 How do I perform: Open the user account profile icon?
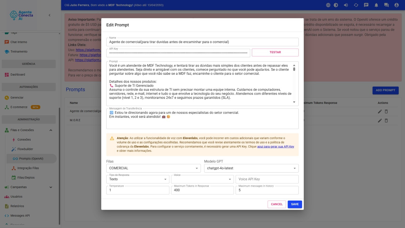397,5
